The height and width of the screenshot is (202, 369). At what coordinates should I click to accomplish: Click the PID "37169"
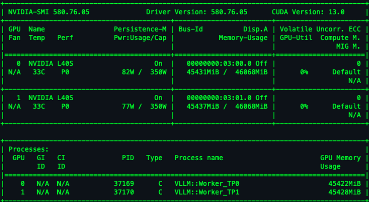click(124, 184)
